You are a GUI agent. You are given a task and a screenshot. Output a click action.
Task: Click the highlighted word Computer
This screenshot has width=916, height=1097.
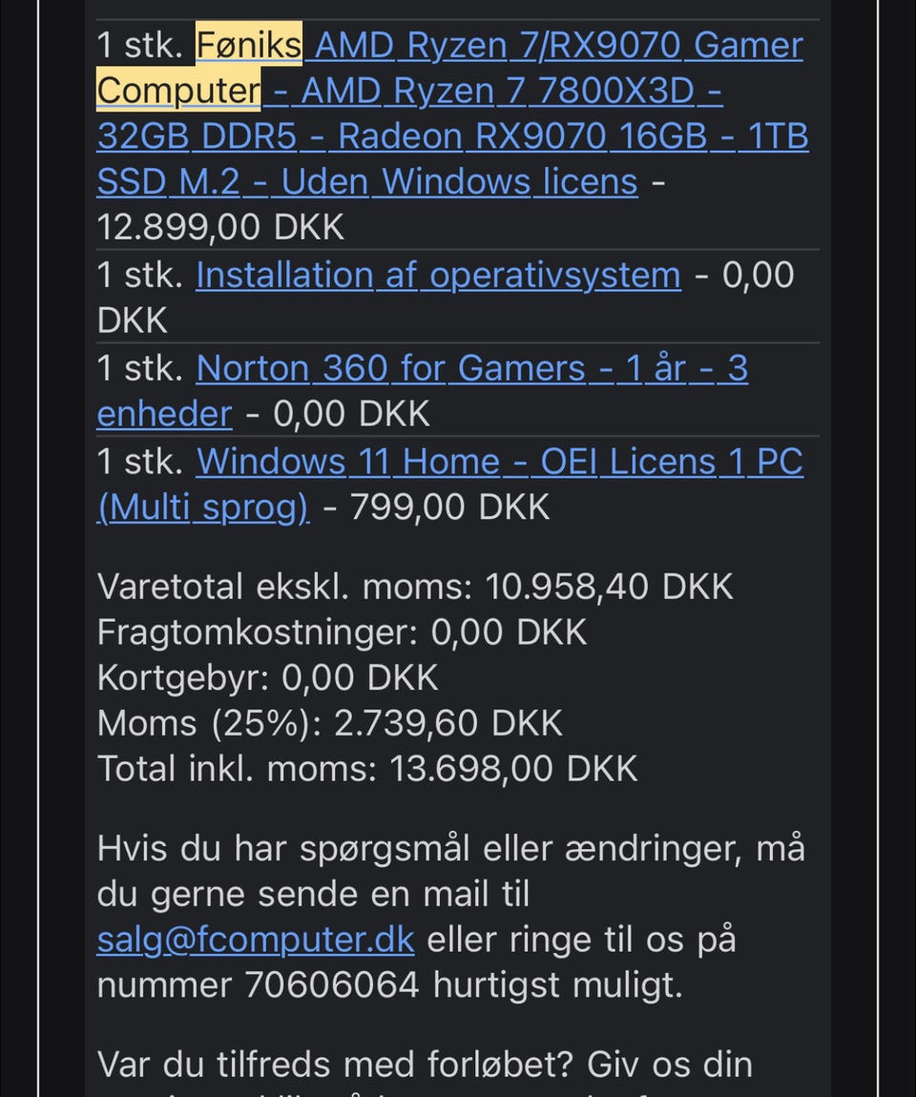[x=178, y=91]
